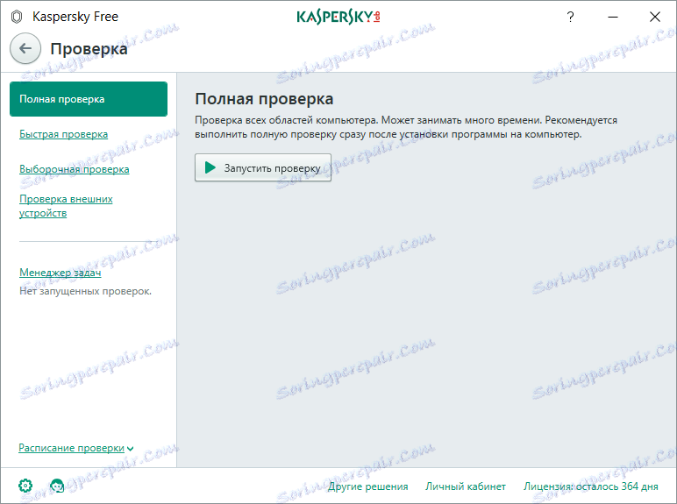Image resolution: width=677 pixels, height=504 pixels.
Task: Click the Kaspersky Free title text
Action: pos(75,17)
